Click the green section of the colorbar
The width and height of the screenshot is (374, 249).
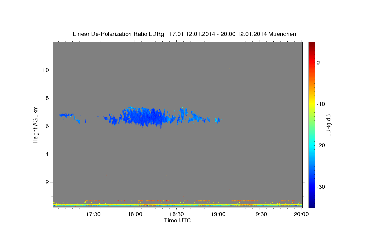(312, 125)
